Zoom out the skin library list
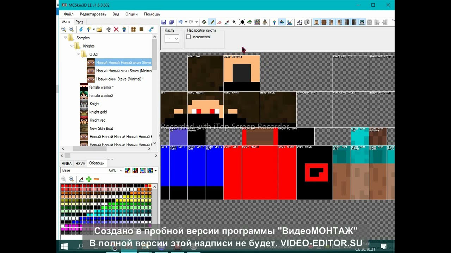451x253 pixels. pos(64,30)
